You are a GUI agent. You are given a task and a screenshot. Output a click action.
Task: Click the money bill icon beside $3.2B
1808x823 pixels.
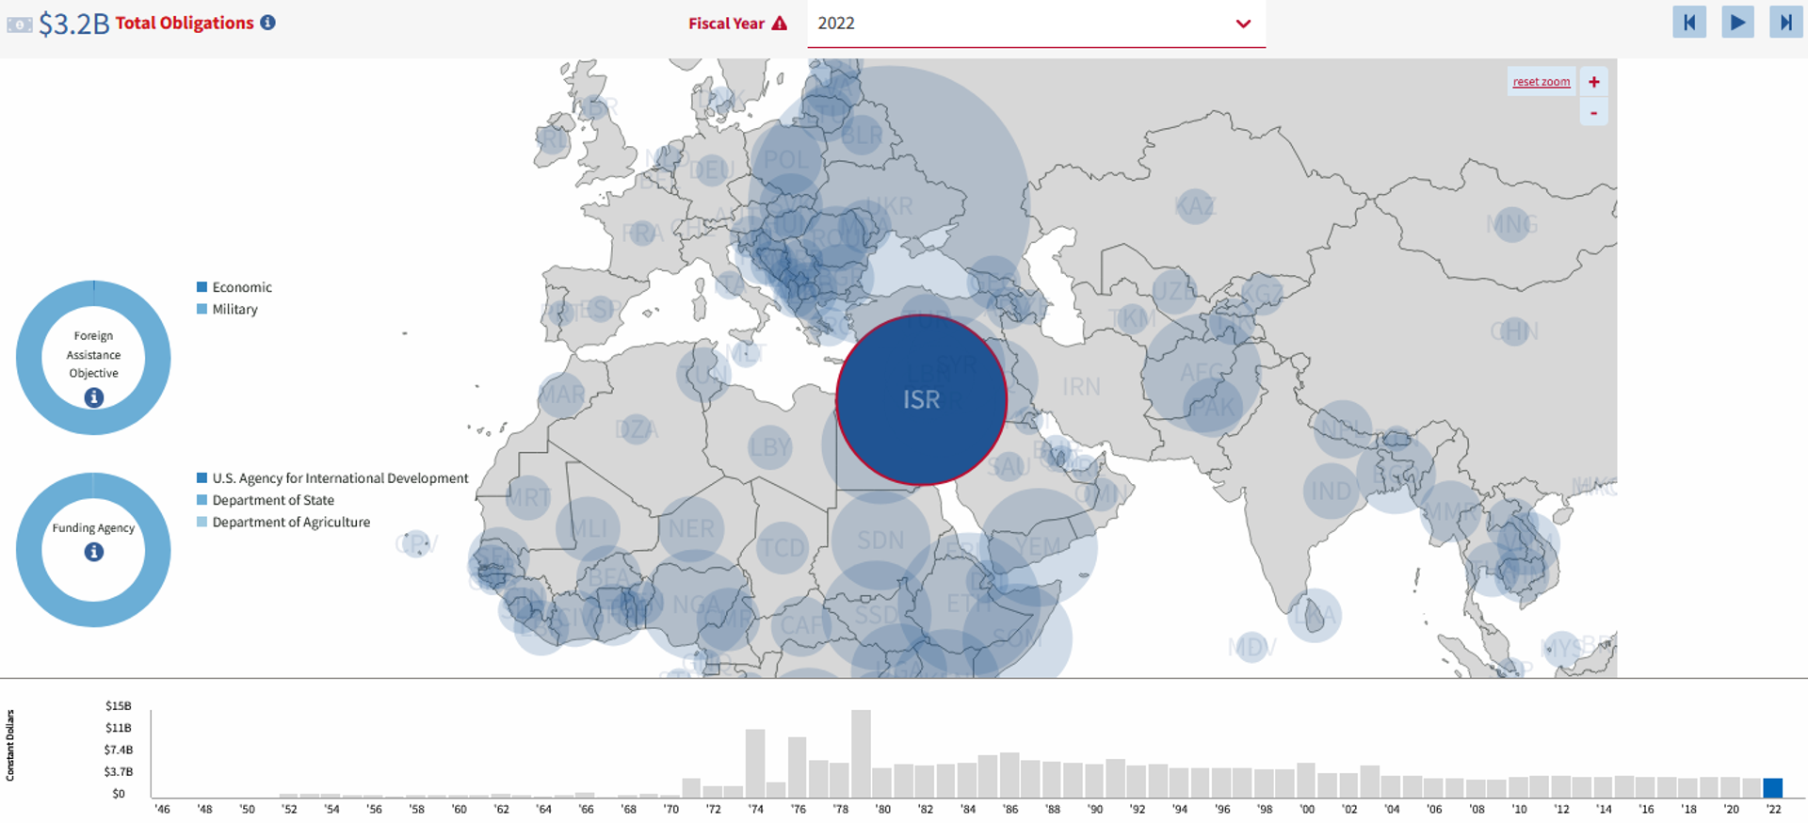click(x=19, y=24)
